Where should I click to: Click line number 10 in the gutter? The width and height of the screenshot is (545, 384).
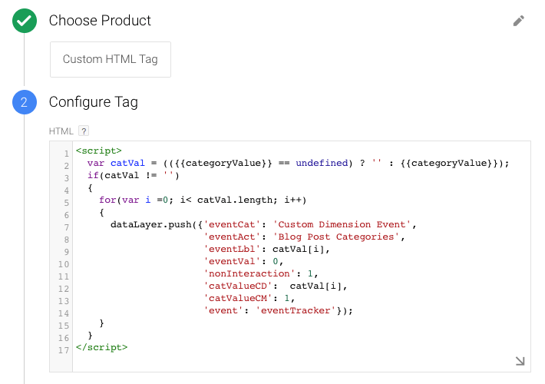[x=64, y=264]
